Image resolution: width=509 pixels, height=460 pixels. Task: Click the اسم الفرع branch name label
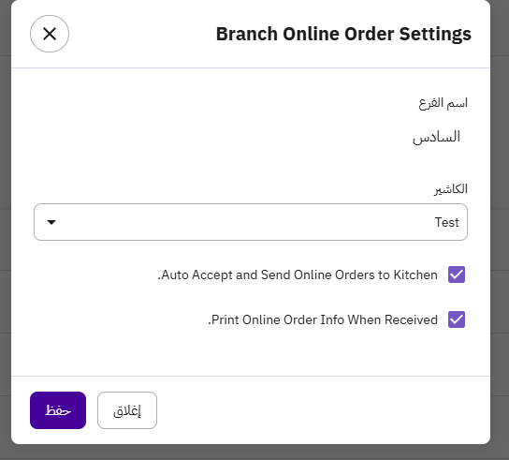point(444,103)
